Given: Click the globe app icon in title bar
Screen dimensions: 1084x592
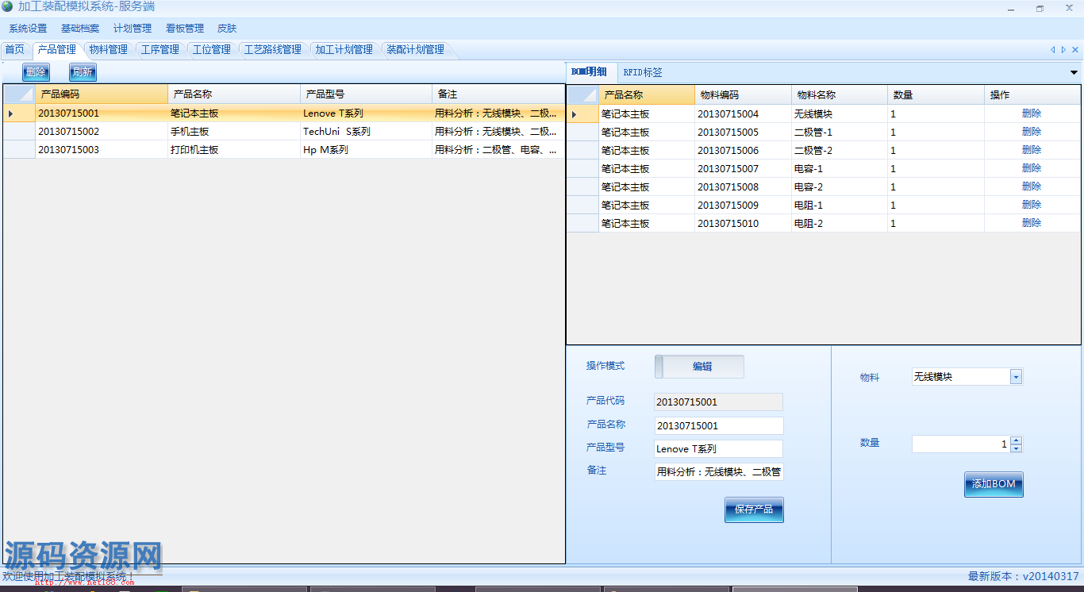Looking at the screenshot, I should [x=7, y=6].
